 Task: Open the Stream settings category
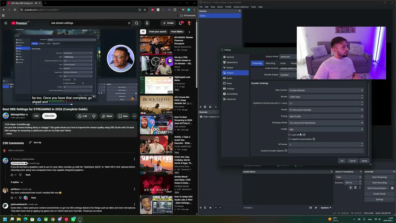235,68
